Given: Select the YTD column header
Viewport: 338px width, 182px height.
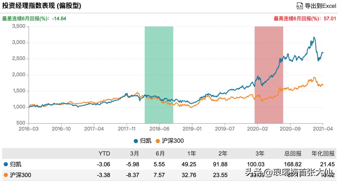Looking at the screenshot, I should coord(104,153).
